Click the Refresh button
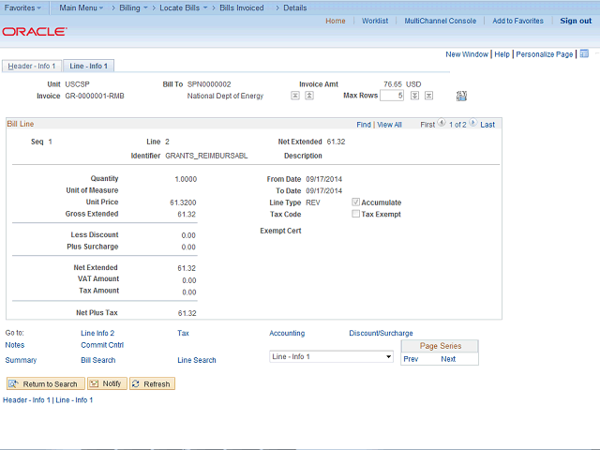600x450 pixels. click(152, 384)
